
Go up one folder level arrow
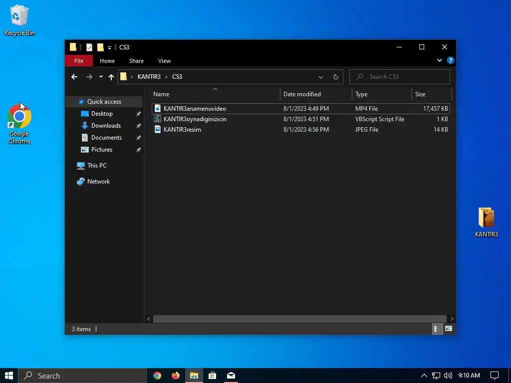pyautogui.click(x=111, y=77)
